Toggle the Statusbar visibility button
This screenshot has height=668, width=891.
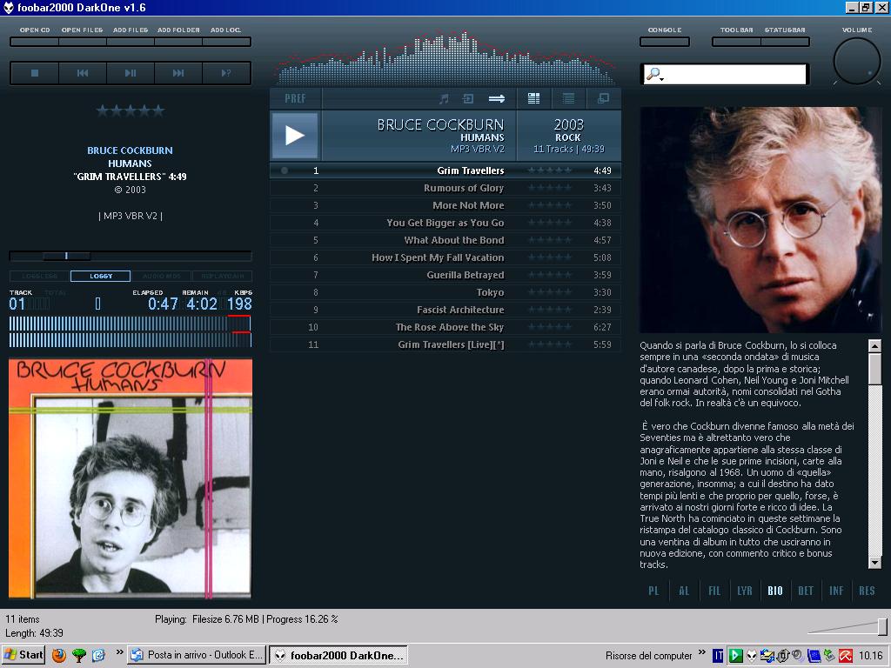[x=785, y=42]
